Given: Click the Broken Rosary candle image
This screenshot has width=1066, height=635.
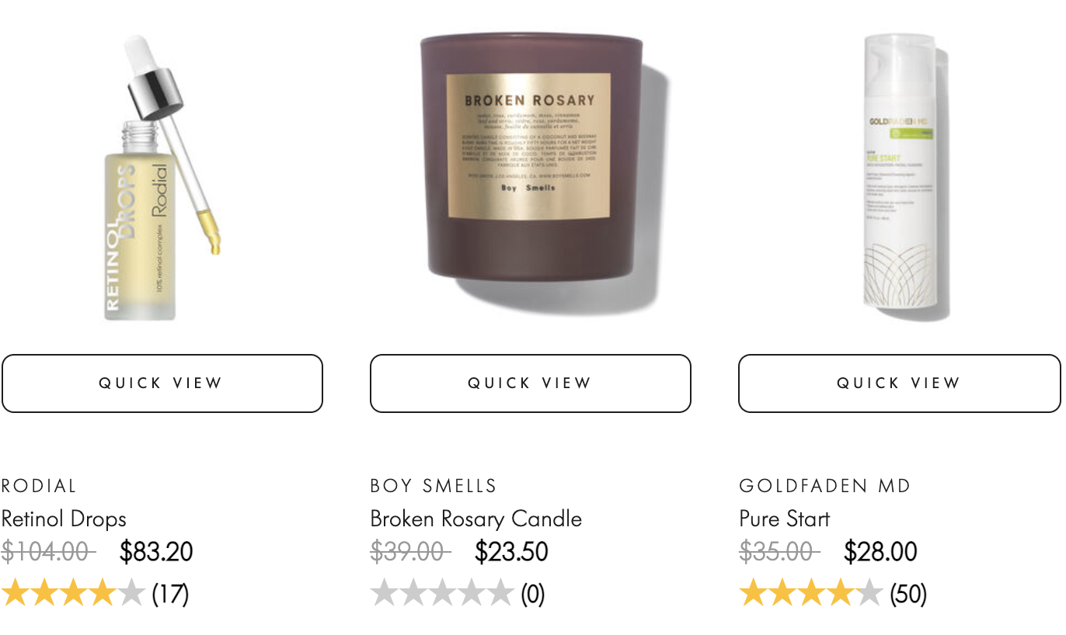Looking at the screenshot, I should point(540,174).
